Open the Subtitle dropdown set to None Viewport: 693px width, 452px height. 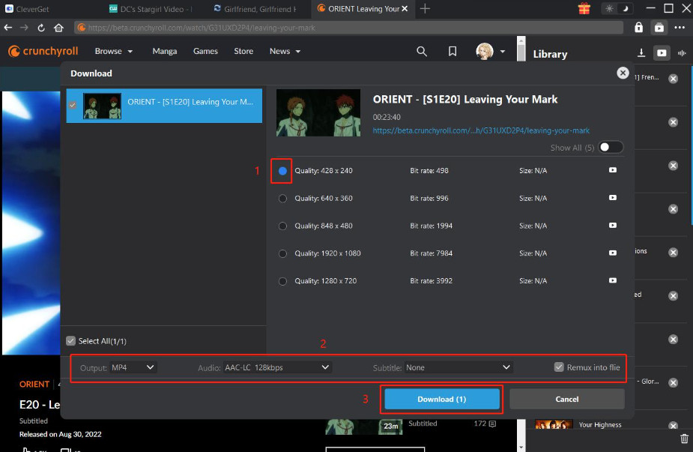458,367
